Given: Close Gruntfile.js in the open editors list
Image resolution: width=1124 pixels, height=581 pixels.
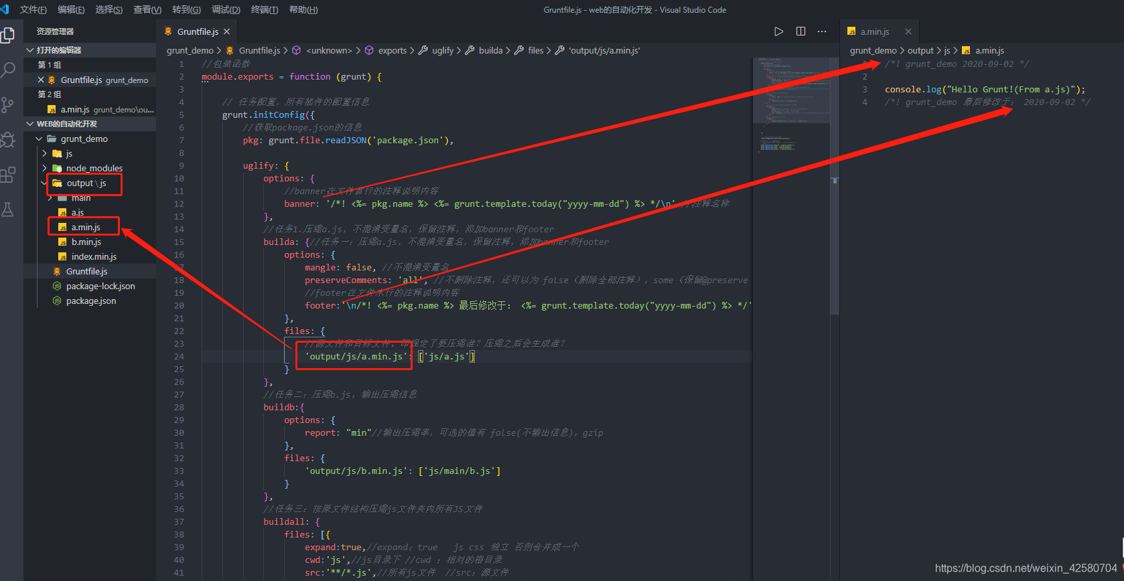Looking at the screenshot, I should pos(41,80).
